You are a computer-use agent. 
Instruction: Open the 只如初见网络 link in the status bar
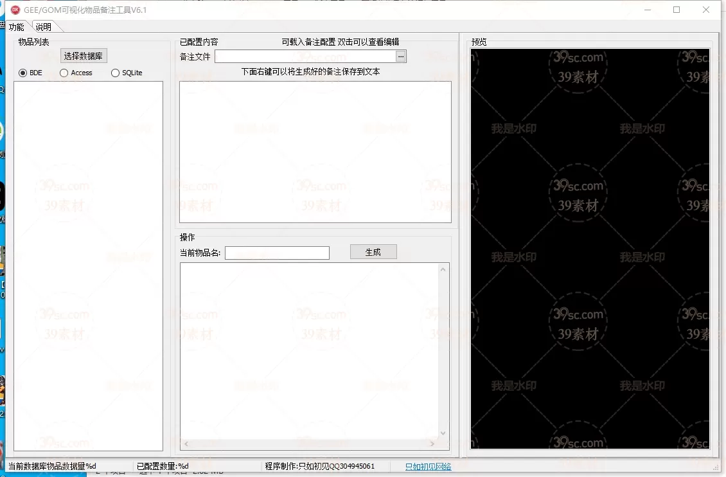pyautogui.click(x=428, y=467)
